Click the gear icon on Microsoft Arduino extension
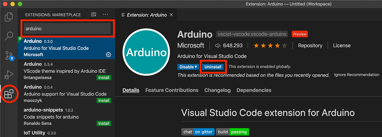The height and width of the screenshot is (137, 382). [108, 55]
